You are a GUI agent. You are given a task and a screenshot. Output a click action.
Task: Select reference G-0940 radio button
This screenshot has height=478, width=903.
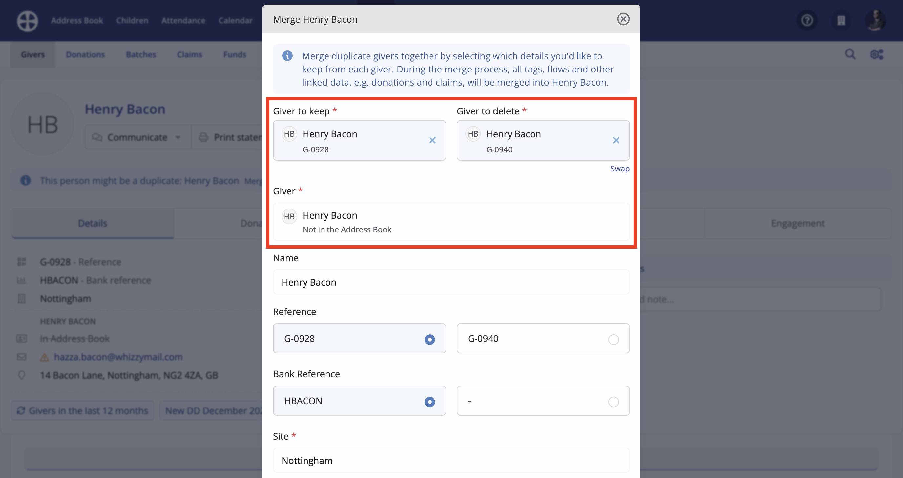tap(613, 339)
